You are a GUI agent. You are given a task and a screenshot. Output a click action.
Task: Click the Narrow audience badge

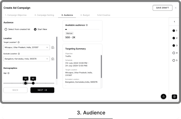click(69, 33)
